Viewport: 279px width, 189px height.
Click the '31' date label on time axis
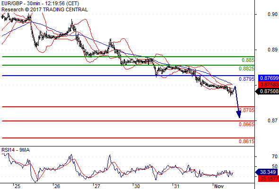click(x=176, y=186)
